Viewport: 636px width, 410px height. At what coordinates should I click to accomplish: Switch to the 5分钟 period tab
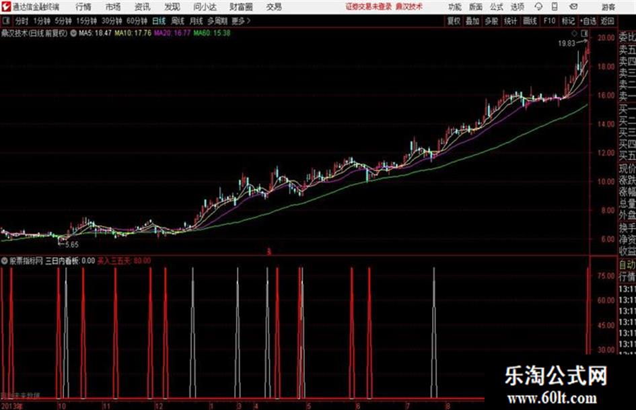[x=63, y=21]
